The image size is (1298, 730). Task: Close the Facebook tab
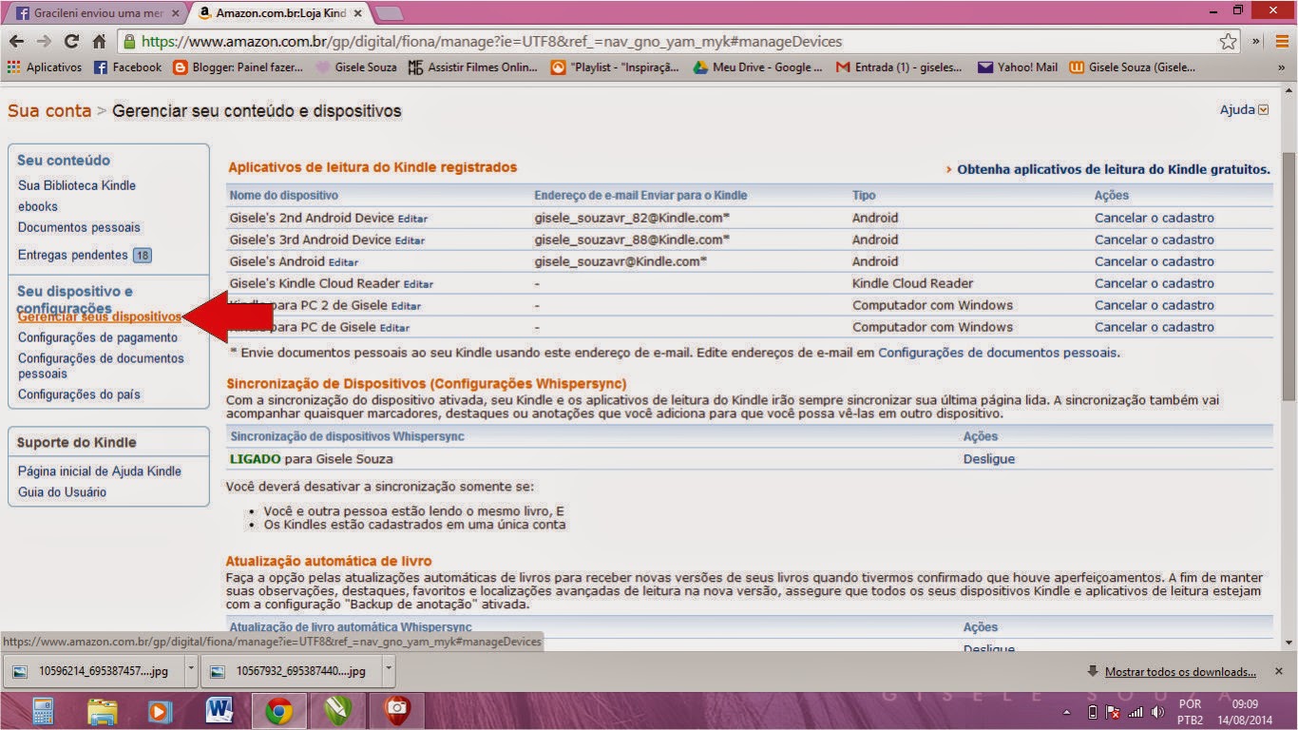click(175, 13)
